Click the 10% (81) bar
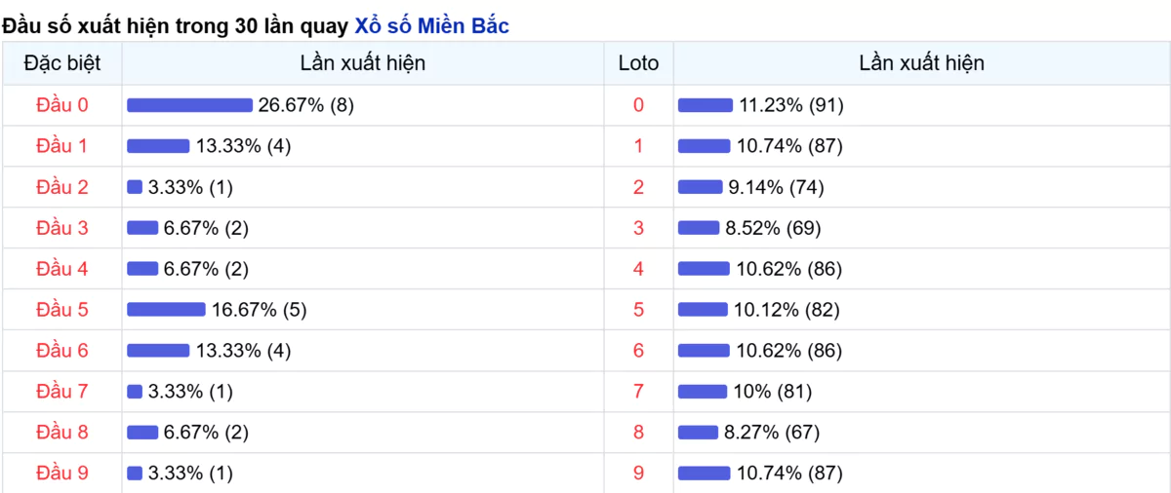 coord(703,392)
